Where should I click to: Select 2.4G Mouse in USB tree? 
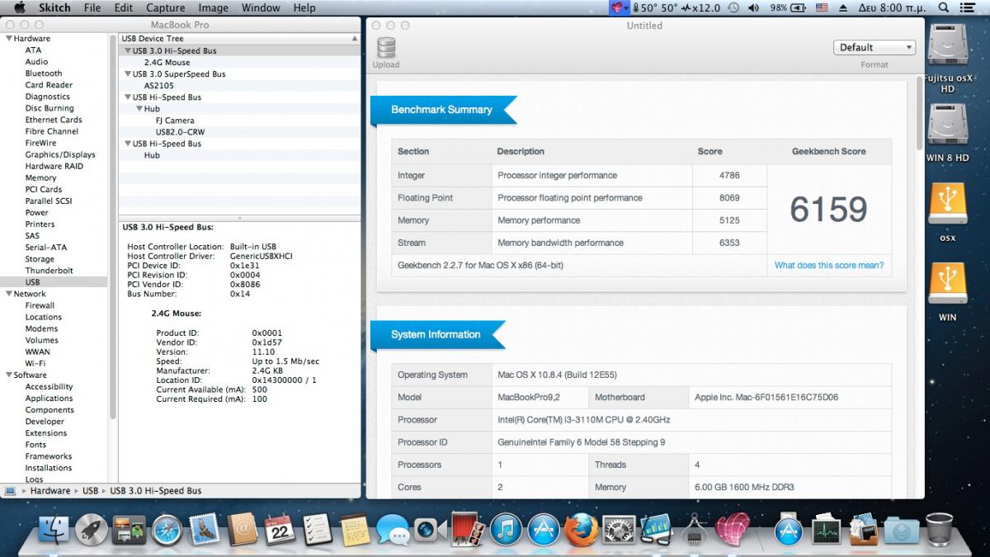point(167,63)
